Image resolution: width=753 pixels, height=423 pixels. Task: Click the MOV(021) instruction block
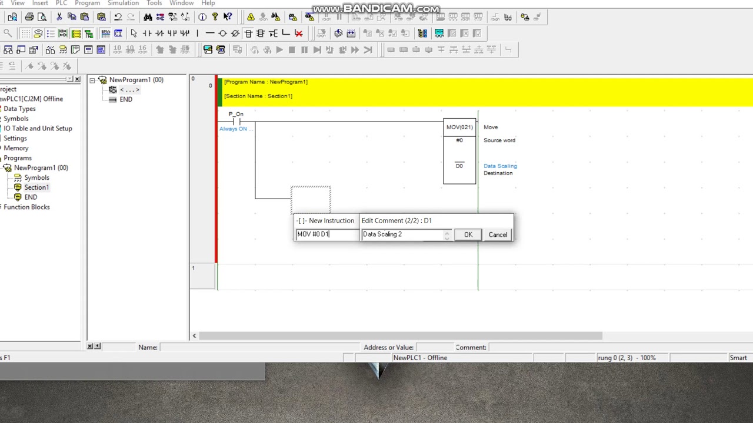click(459, 152)
